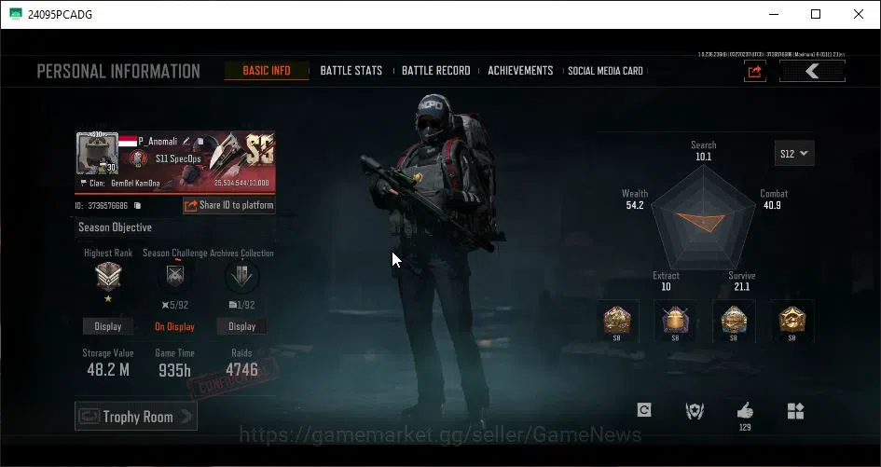Click the four-squares widget icon
Image resolution: width=881 pixels, height=467 pixels.
click(795, 411)
